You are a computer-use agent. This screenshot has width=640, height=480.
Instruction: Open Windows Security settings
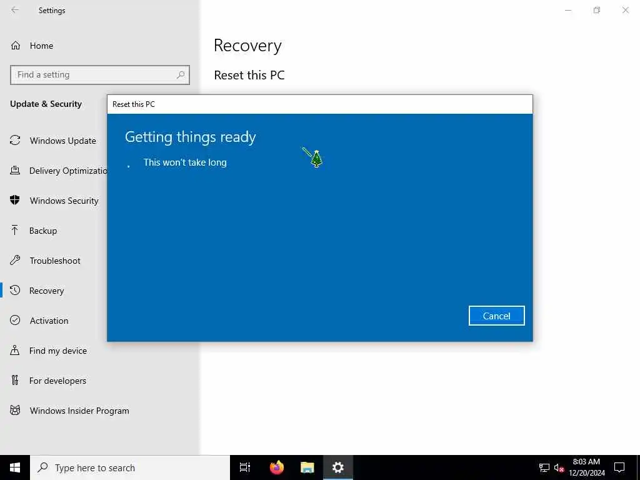pos(64,201)
